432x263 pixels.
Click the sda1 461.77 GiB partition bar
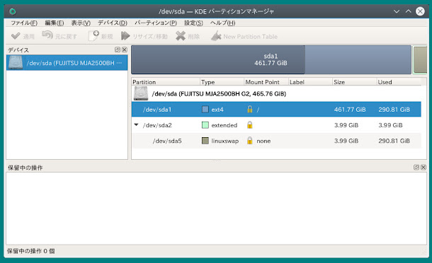(x=271, y=59)
